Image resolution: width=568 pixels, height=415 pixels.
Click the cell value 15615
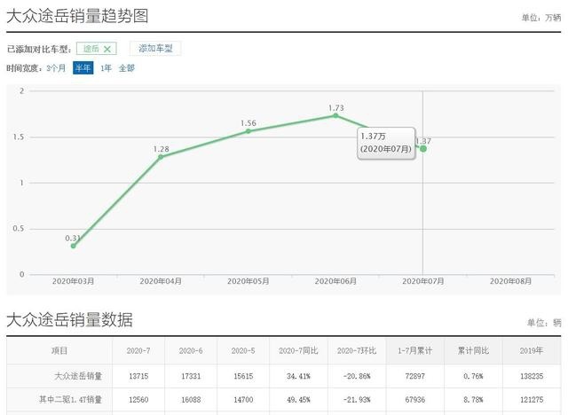243,376
